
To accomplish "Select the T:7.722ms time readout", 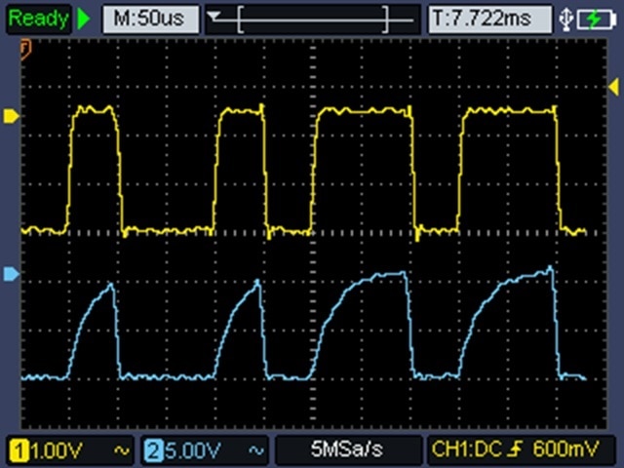I will tap(489, 19).
